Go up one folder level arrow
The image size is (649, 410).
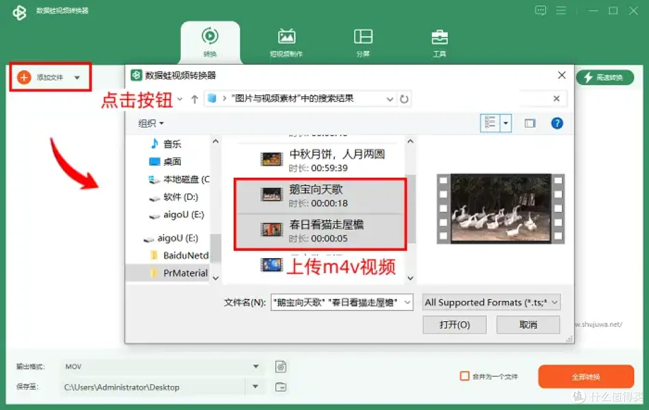[195, 99]
